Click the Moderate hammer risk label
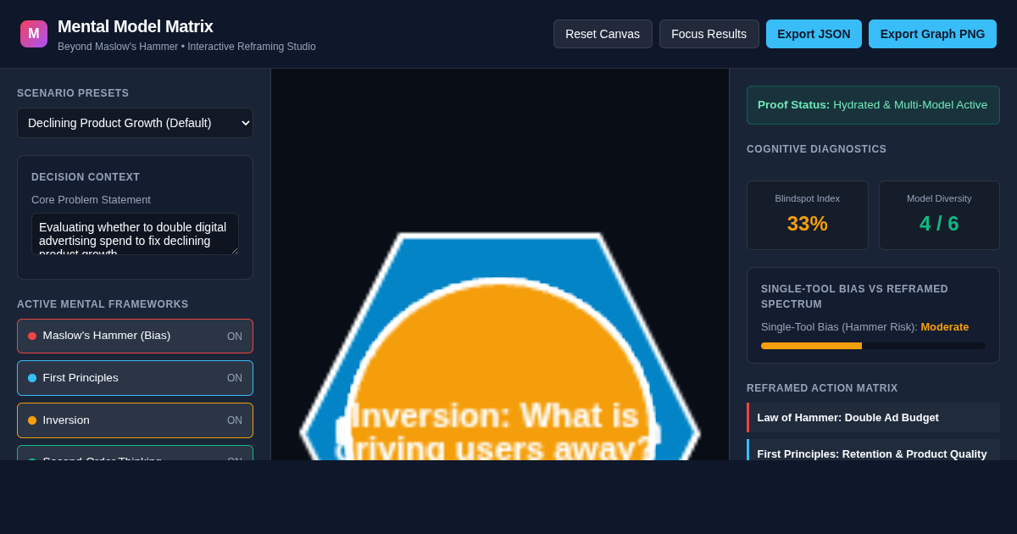The height and width of the screenshot is (534, 1017). pyautogui.click(x=945, y=326)
